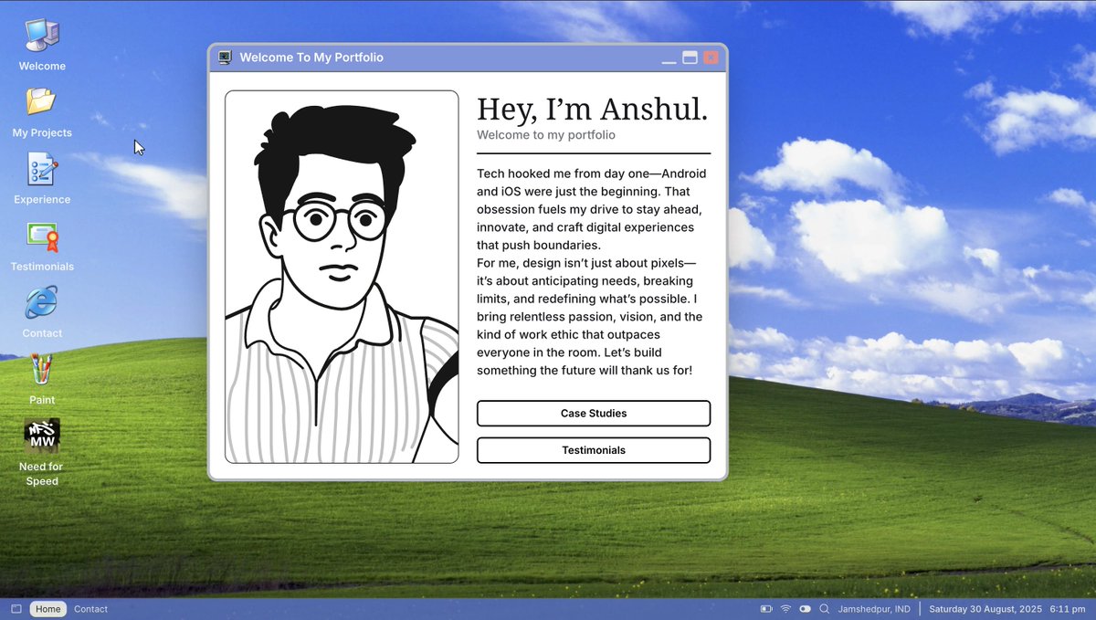This screenshot has height=620, width=1096.
Task: Open the My Projects folder icon
Action: point(41,101)
